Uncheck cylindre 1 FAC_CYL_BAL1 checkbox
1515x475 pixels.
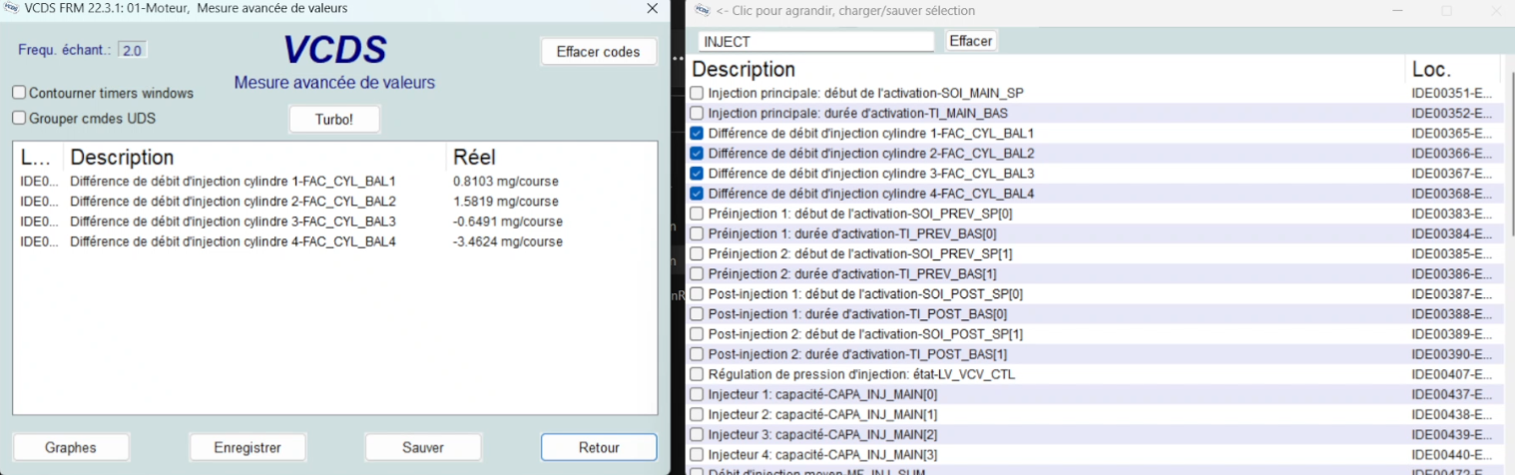click(x=697, y=133)
